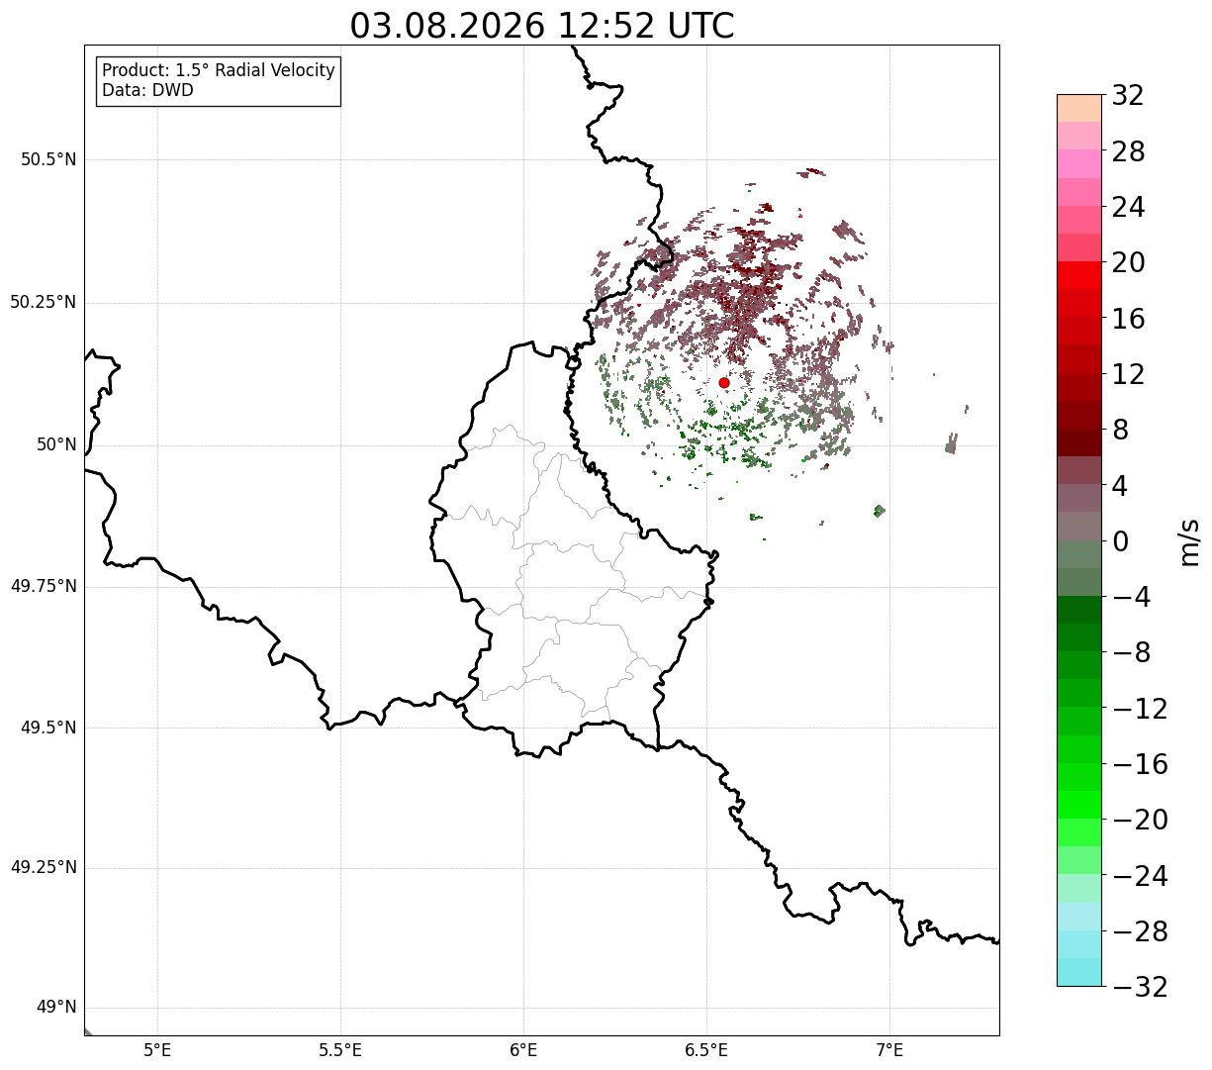Click the red radar site dot
The height and width of the screenshot is (1070, 1212).
[x=724, y=382]
